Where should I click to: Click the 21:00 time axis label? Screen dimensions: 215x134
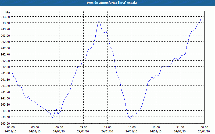180,128
